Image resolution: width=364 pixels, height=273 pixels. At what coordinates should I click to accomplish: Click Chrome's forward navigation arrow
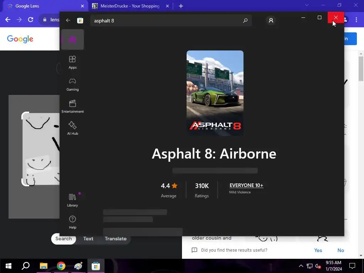[19, 20]
